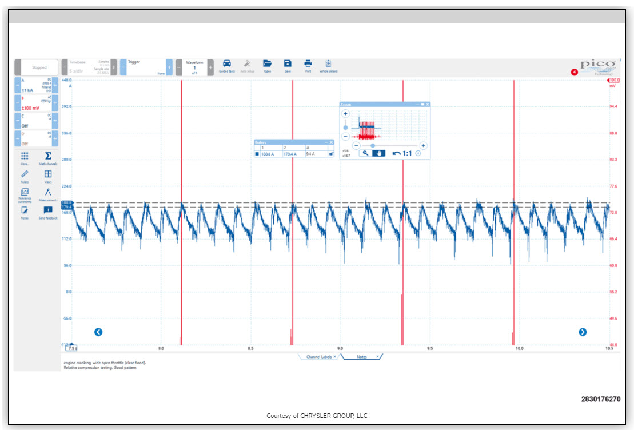Reset zoom with the 1:1 button

pyautogui.click(x=402, y=153)
